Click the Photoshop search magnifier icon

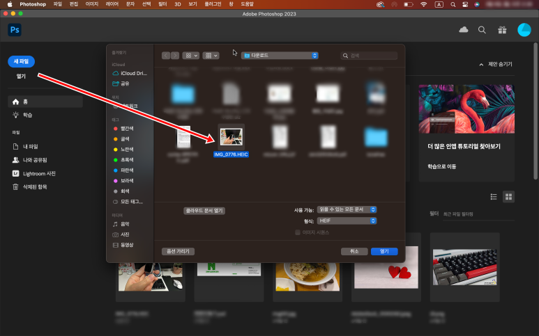[x=482, y=30]
